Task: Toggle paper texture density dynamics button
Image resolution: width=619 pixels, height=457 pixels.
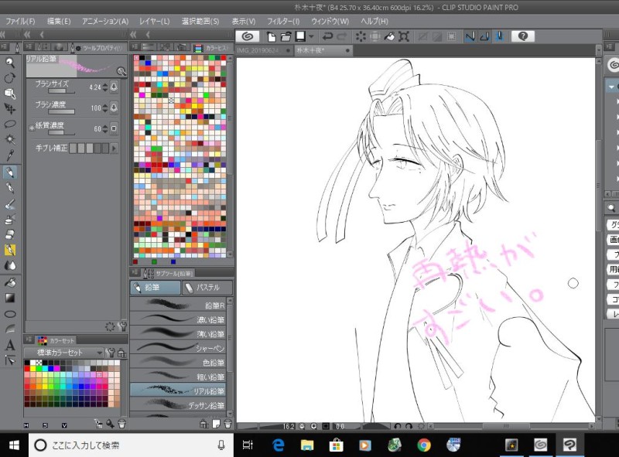Action: point(114,128)
